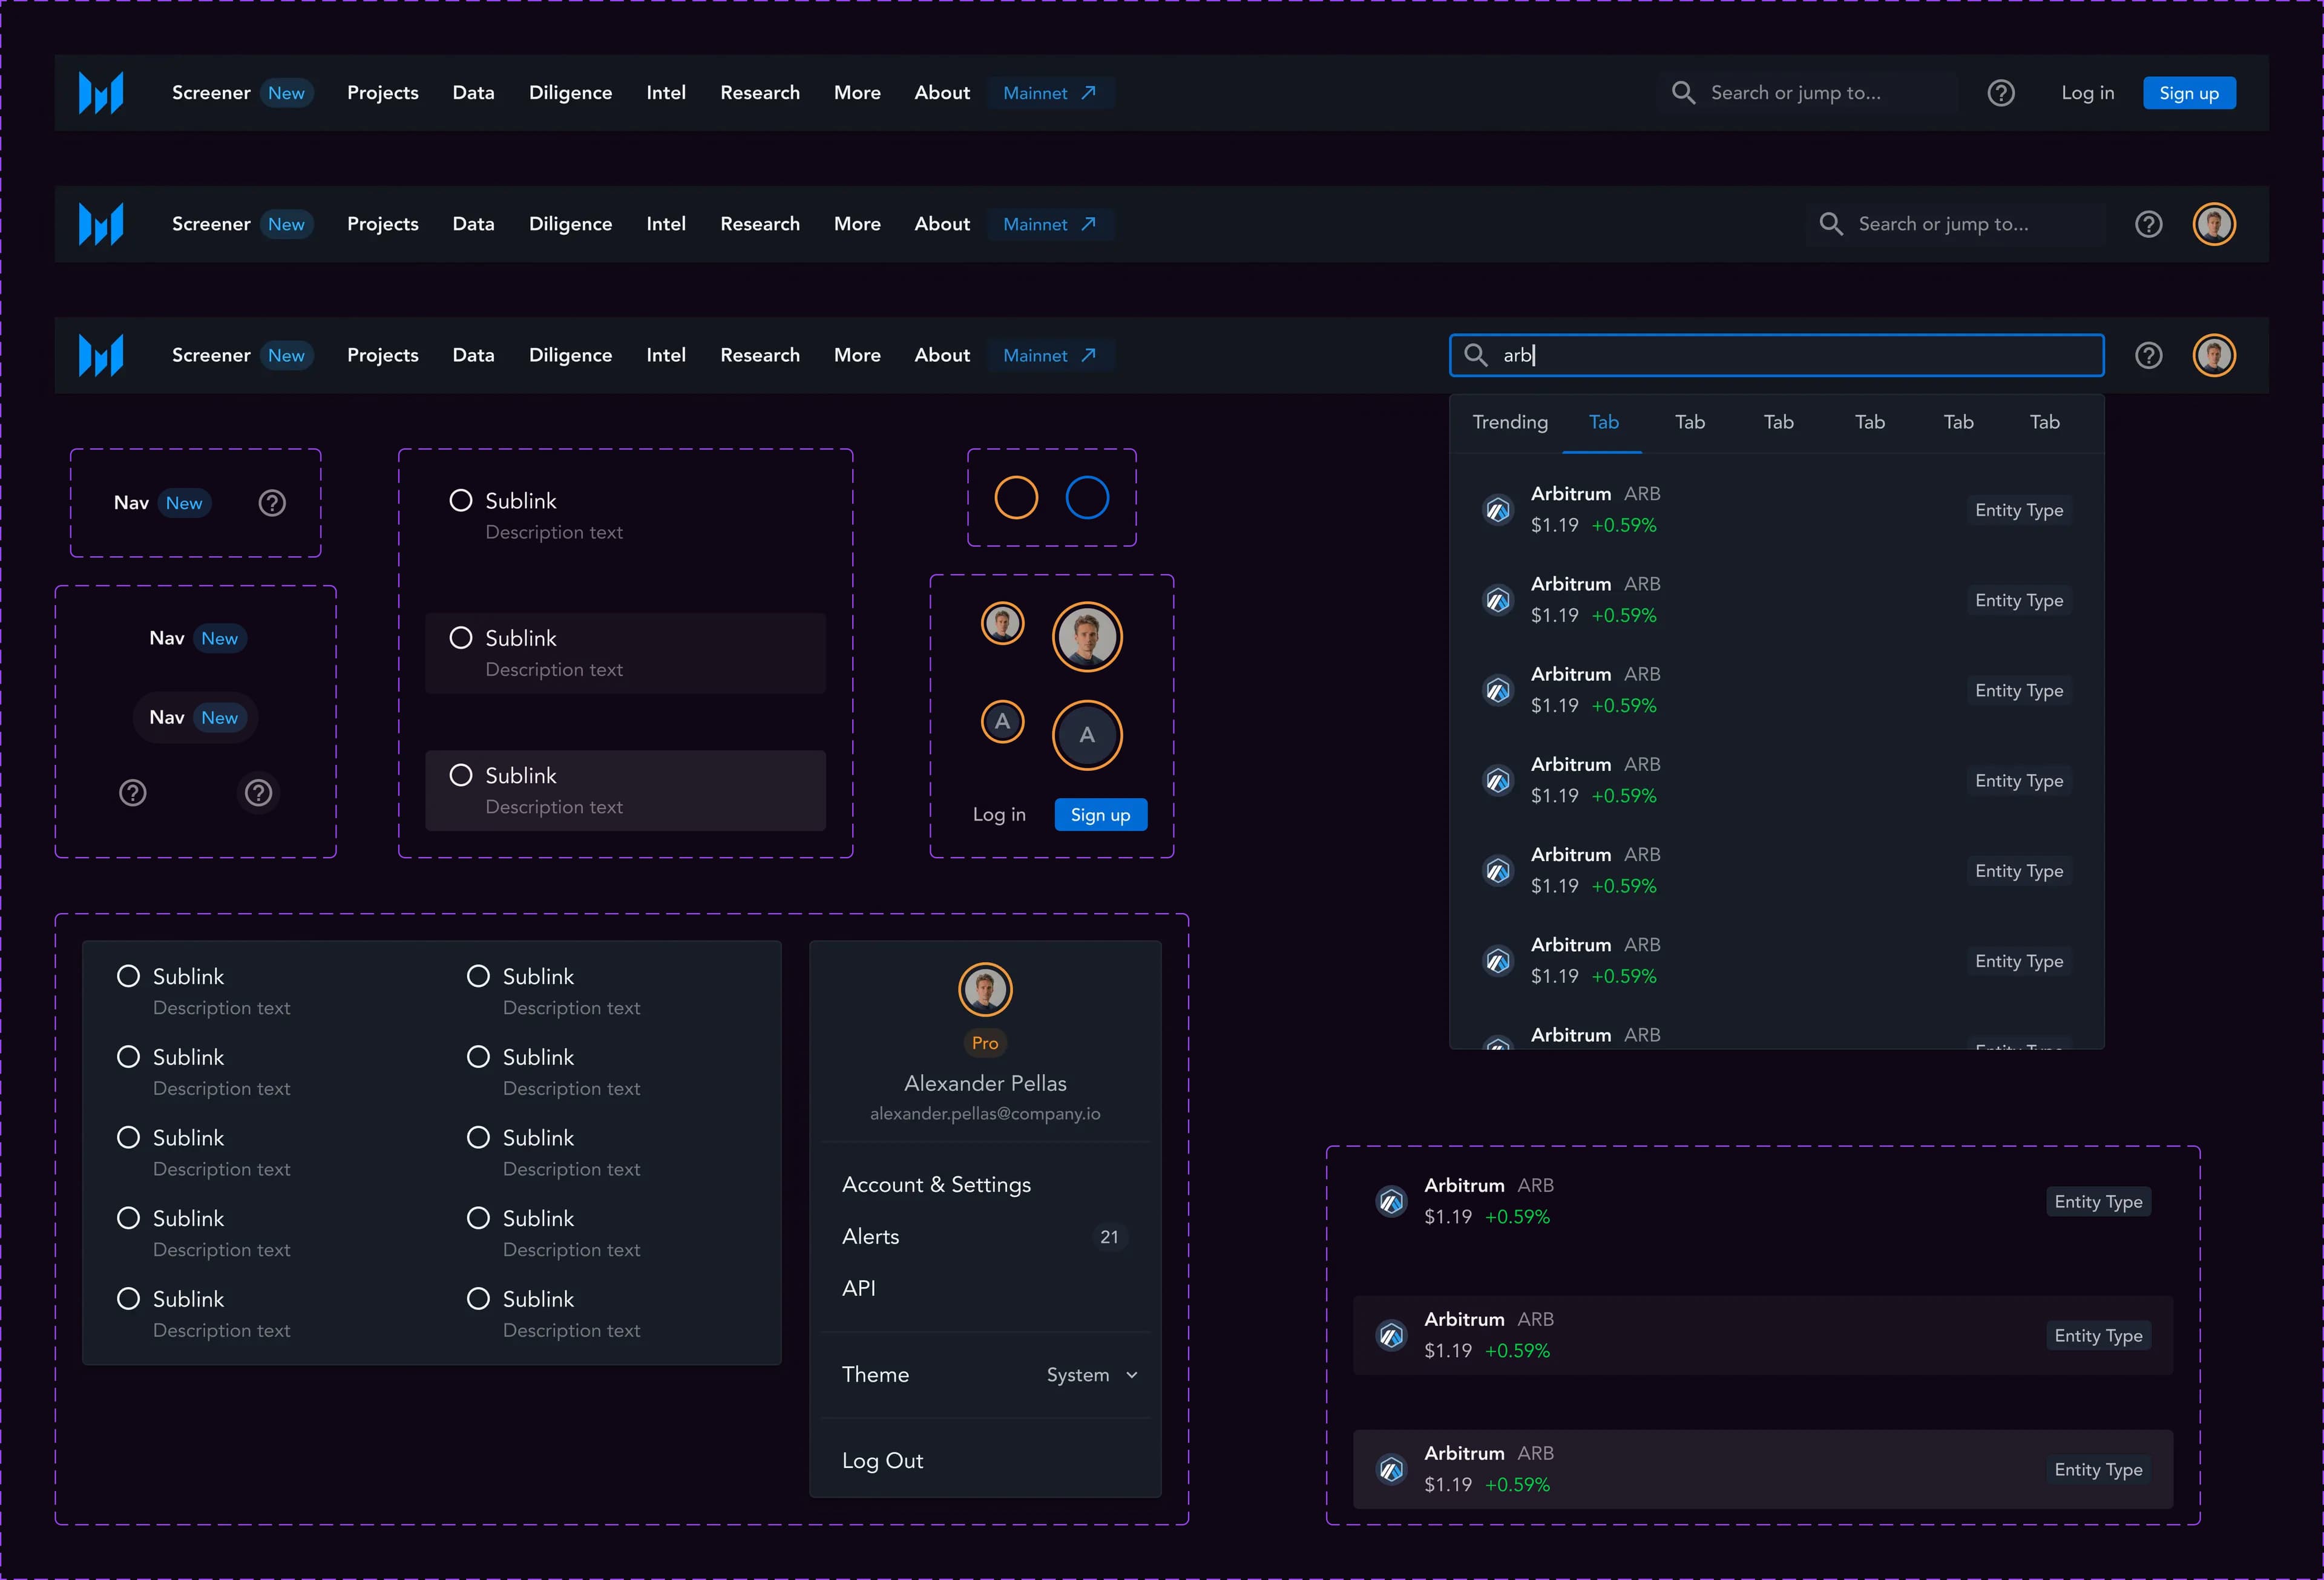Open Diligence in the nav bar showing 'arb' search

pyautogui.click(x=570, y=355)
